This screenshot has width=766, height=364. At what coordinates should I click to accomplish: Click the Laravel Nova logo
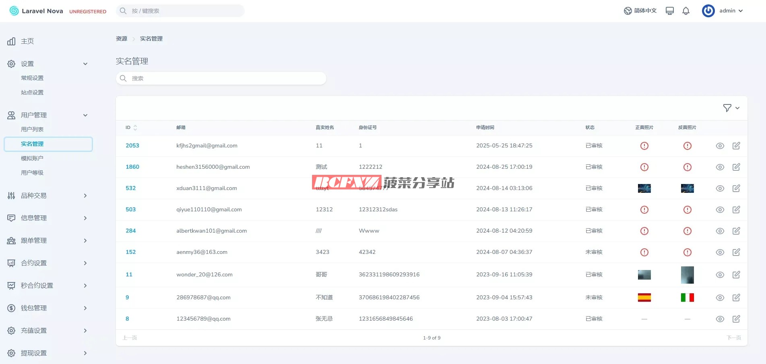click(x=36, y=11)
